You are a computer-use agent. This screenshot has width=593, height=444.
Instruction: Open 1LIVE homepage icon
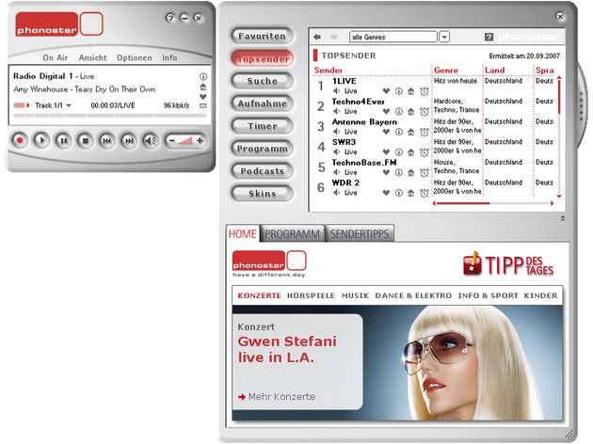410,91
